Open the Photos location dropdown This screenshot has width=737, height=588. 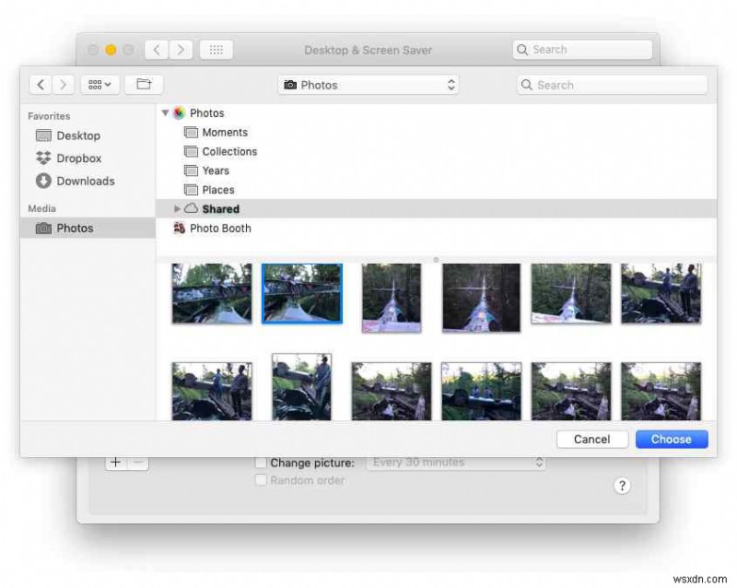pos(368,85)
